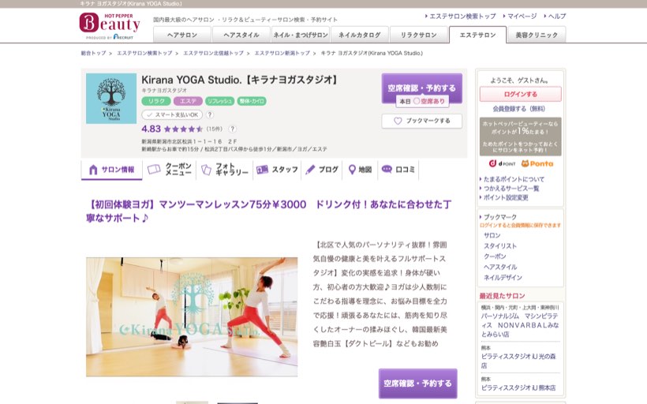Click the yoga studio main photo

192,317
